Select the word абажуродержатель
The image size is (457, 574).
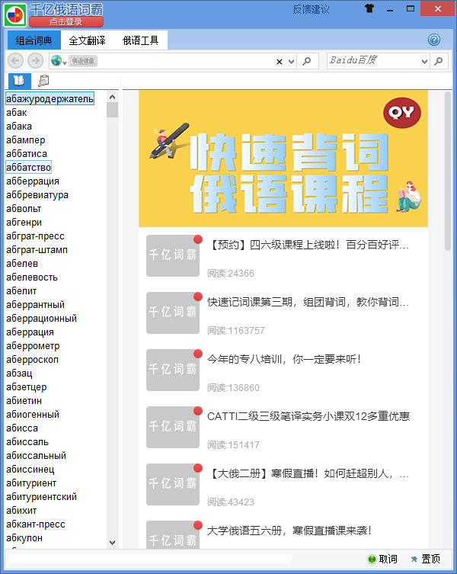tap(50, 98)
